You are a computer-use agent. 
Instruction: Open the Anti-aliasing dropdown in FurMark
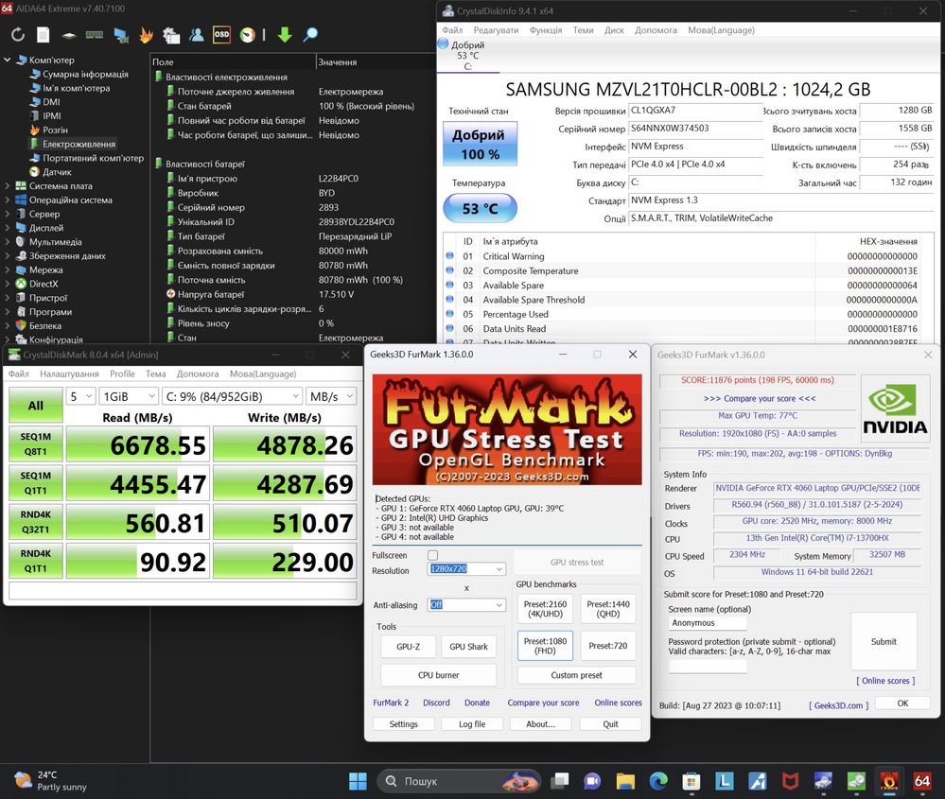coord(466,605)
